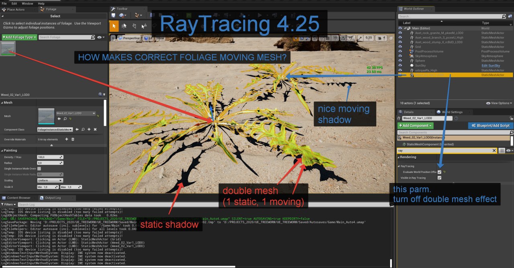This screenshot has height=268, width=514.
Task: Choose the foliage All-select tool
Action: [x=124, y=26]
